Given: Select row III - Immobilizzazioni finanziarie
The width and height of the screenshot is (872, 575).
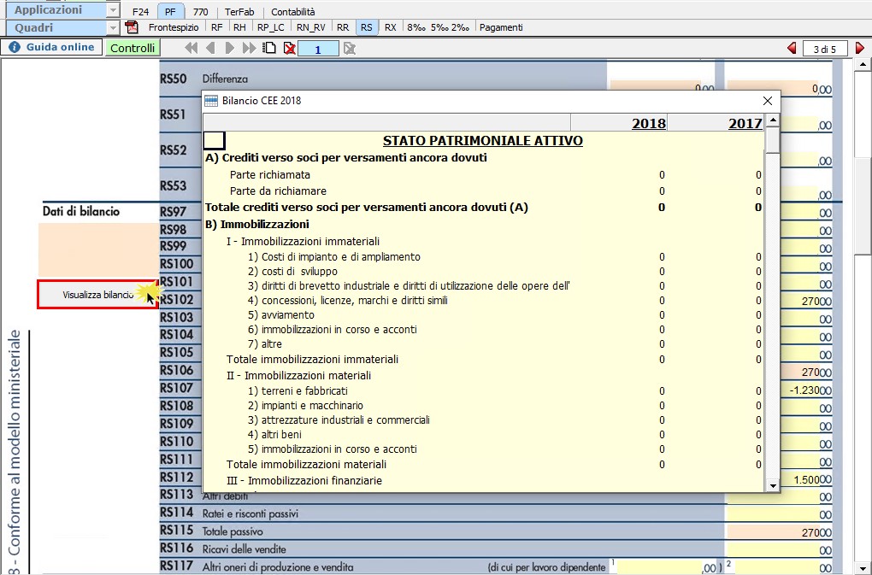Looking at the screenshot, I should [x=484, y=480].
